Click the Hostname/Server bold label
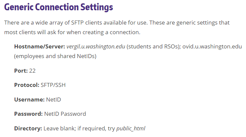246x137 pixels. pyautogui.click(x=39, y=47)
